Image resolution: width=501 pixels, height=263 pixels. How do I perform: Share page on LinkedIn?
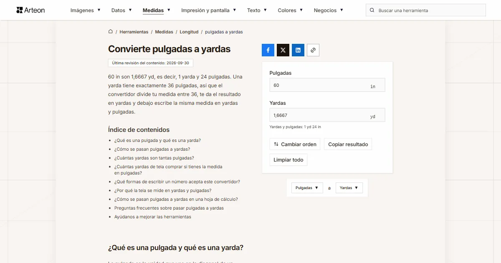(298, 50)
